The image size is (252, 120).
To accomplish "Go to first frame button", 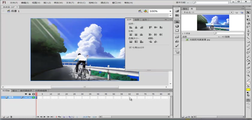I will [x=37, y=117].
